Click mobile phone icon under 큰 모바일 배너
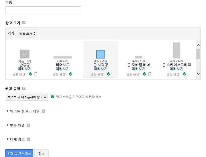206x157 pixels. [150, 74]
